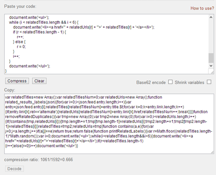Click 'removeRelatedDuplicates()' in the compressed output
The image size is (216, 175).
[30, 117]
